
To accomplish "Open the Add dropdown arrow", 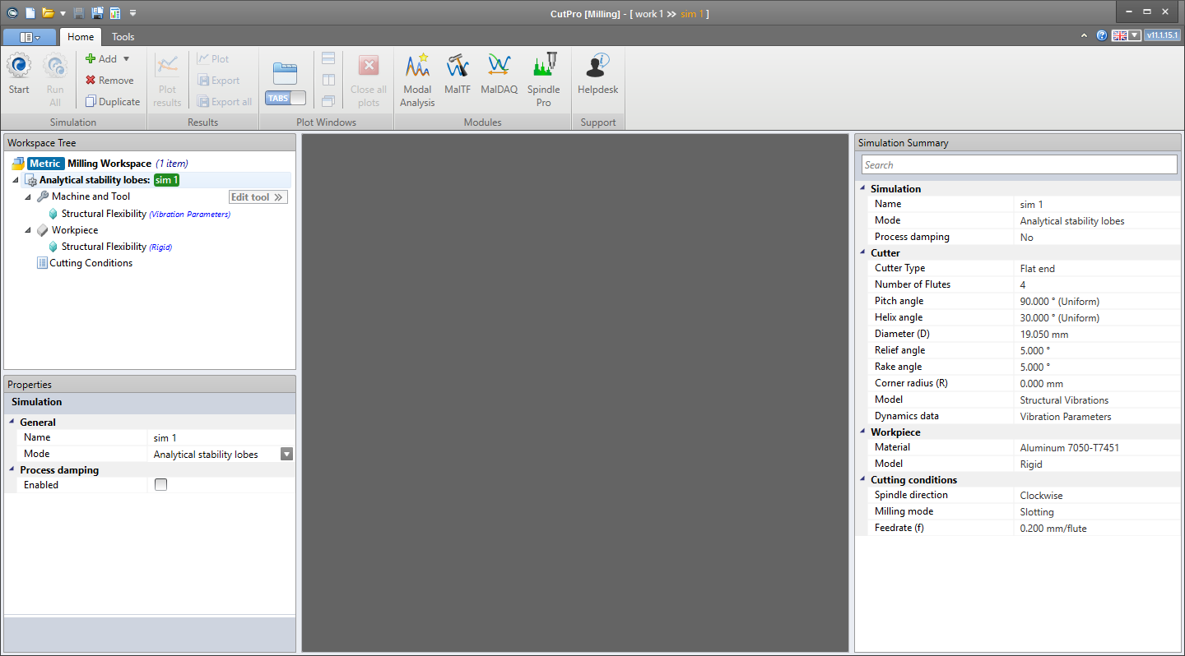I will [126, 59].
